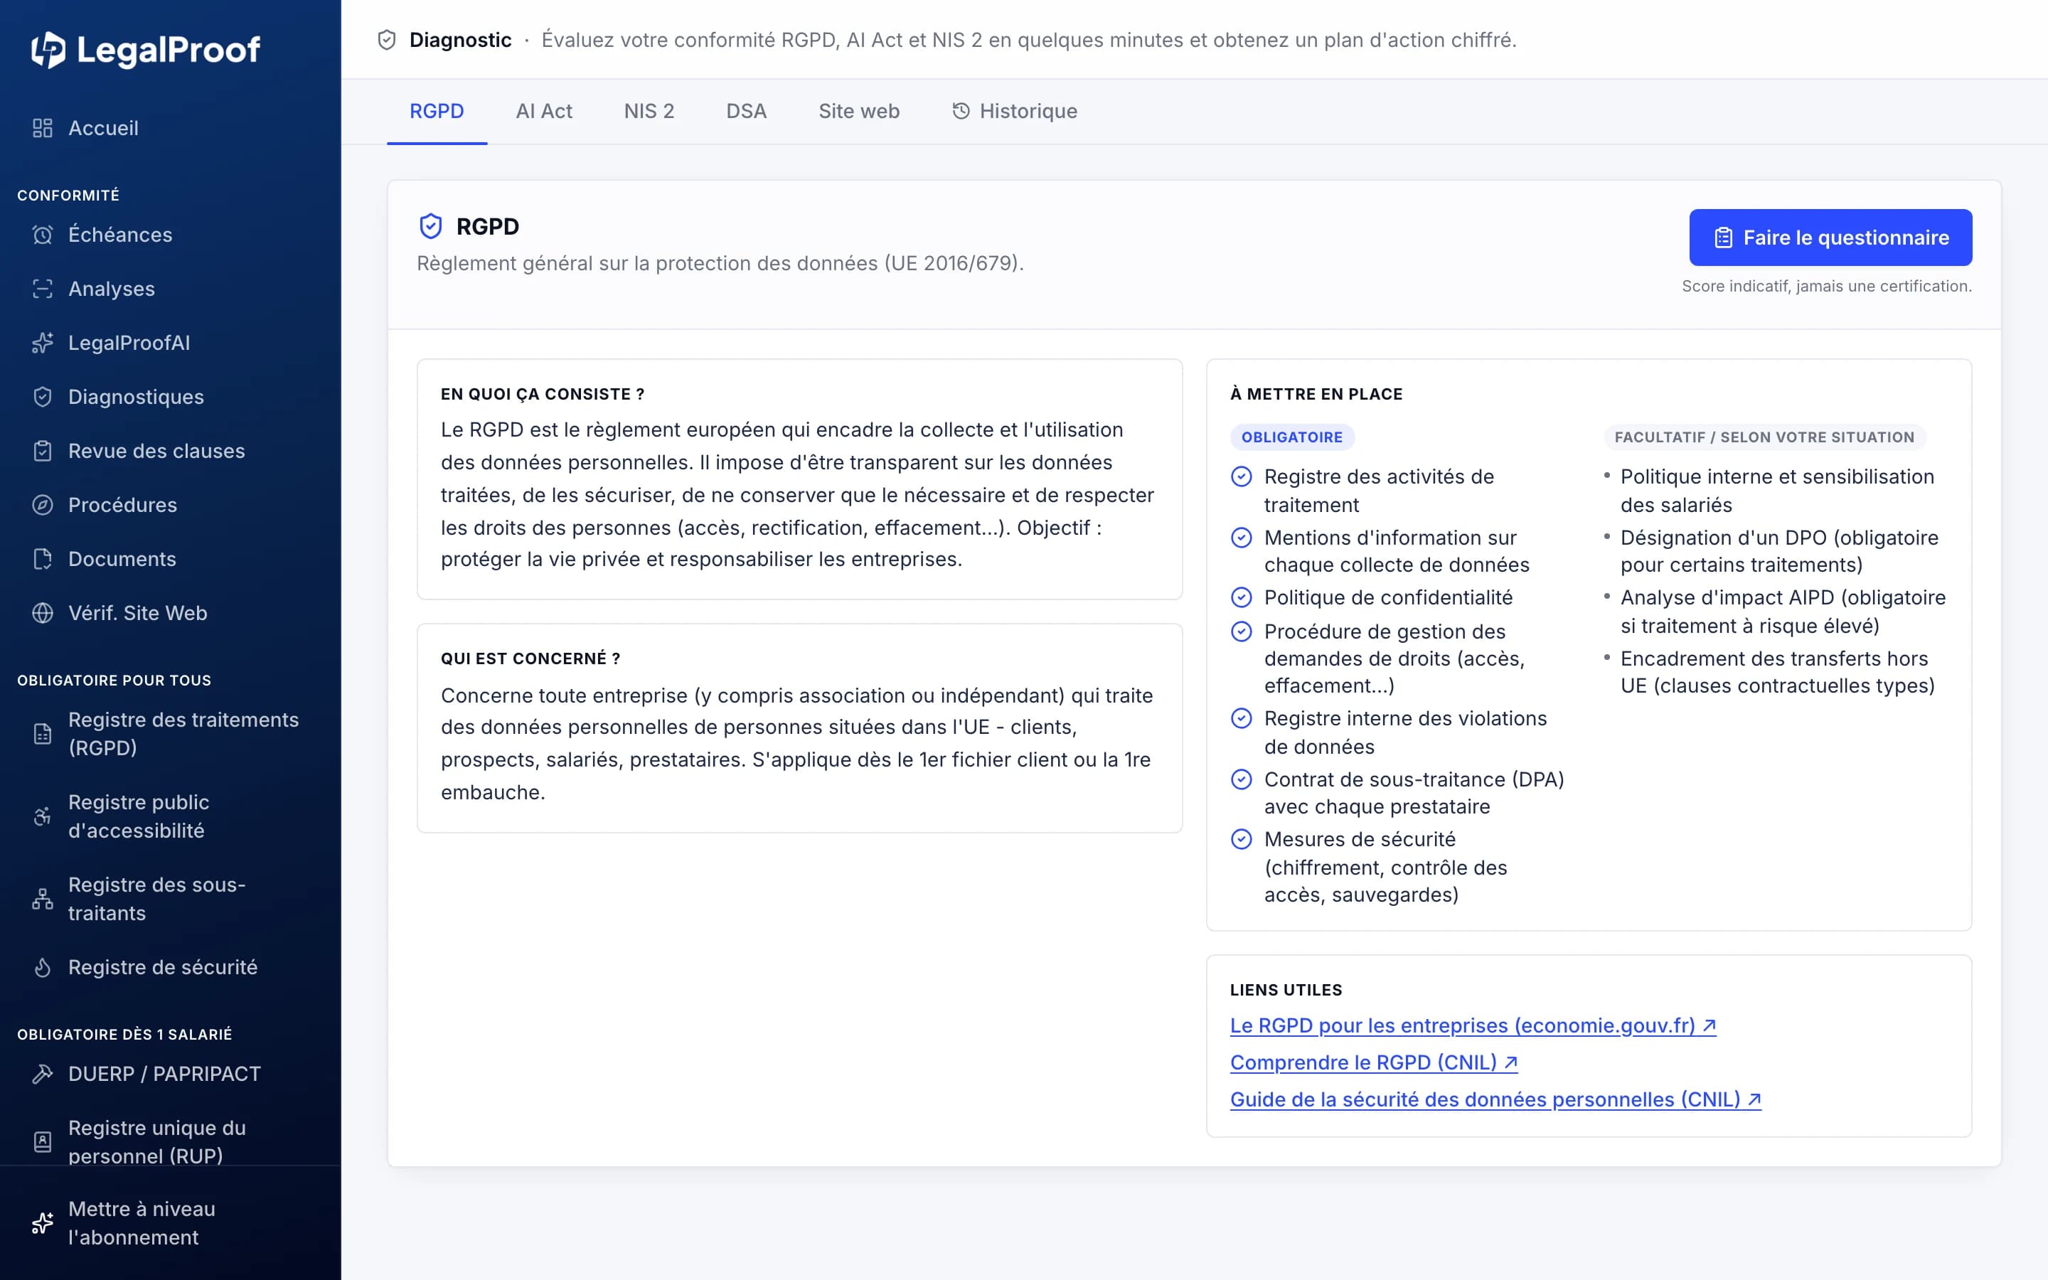The image size is (2048, 1280).
Task: Open Documents in sidebar
Action: 169,559
